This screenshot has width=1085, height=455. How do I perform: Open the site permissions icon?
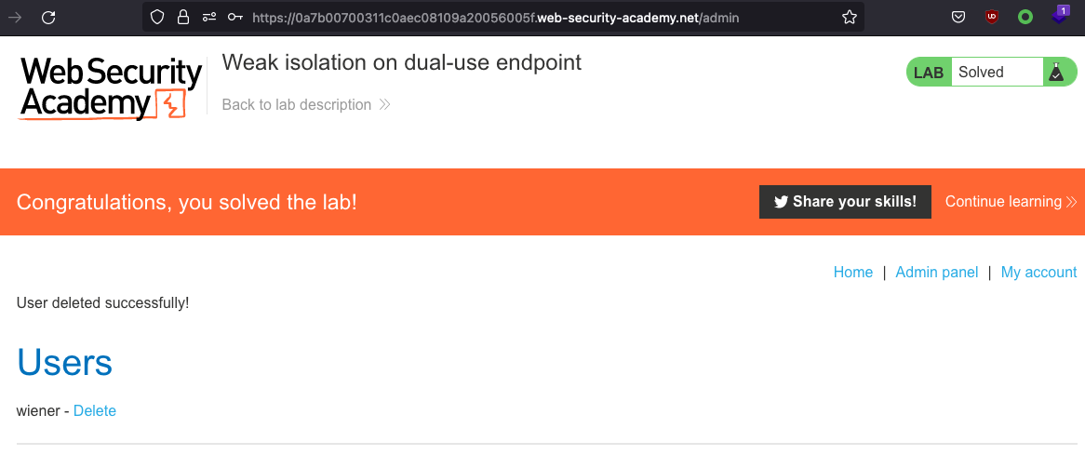coord(209,17)
